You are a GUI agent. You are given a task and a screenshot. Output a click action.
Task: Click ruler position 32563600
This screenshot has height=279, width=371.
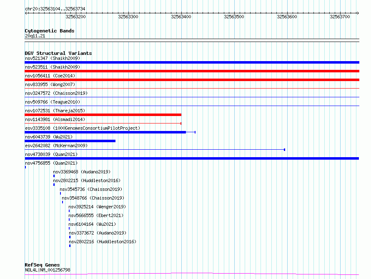[287, 17]
